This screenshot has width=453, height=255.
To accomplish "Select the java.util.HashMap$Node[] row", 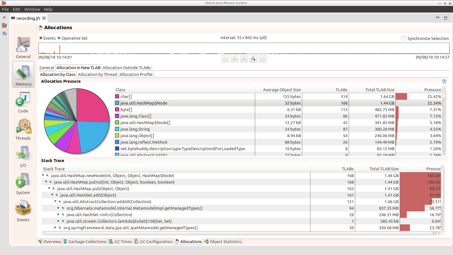I will click(278, 123).
